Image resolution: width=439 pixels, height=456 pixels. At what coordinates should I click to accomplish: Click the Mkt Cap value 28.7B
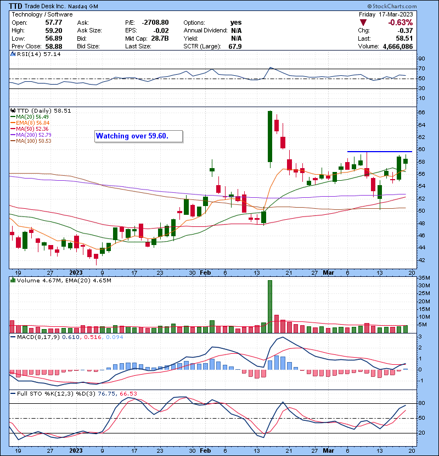(x=160, y=38)
